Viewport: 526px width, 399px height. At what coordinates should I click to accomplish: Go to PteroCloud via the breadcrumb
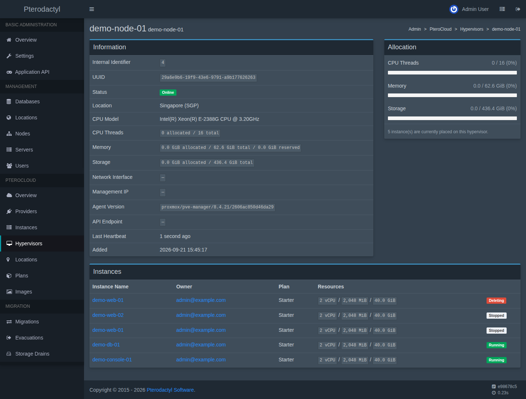click(x=441, y=29)
